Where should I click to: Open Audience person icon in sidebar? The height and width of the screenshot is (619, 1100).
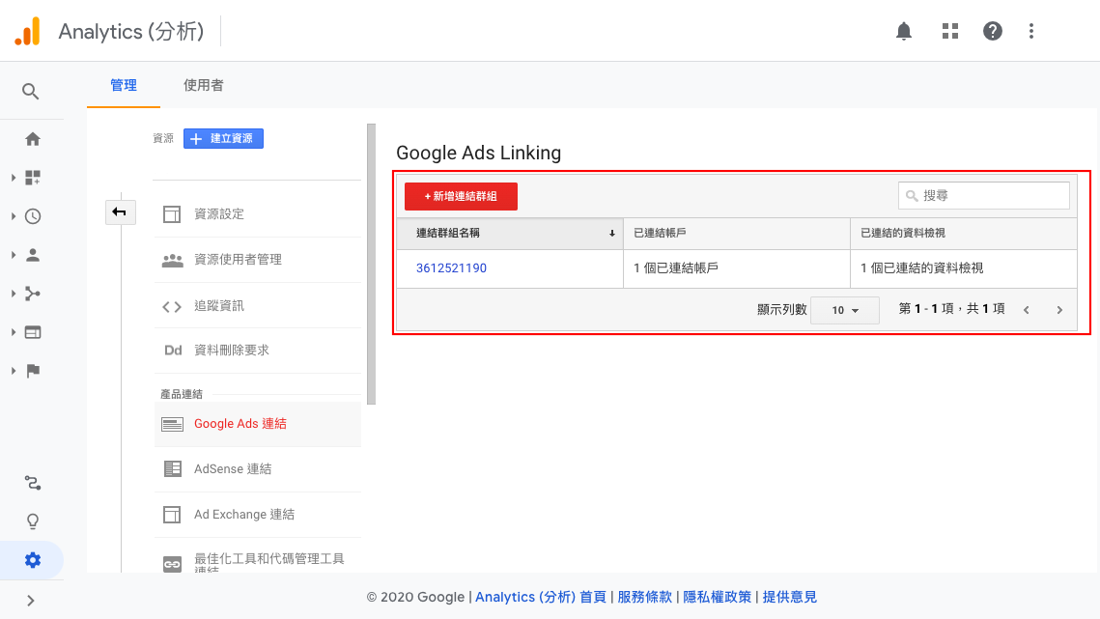pyautogui.click(x=32, y=255)
